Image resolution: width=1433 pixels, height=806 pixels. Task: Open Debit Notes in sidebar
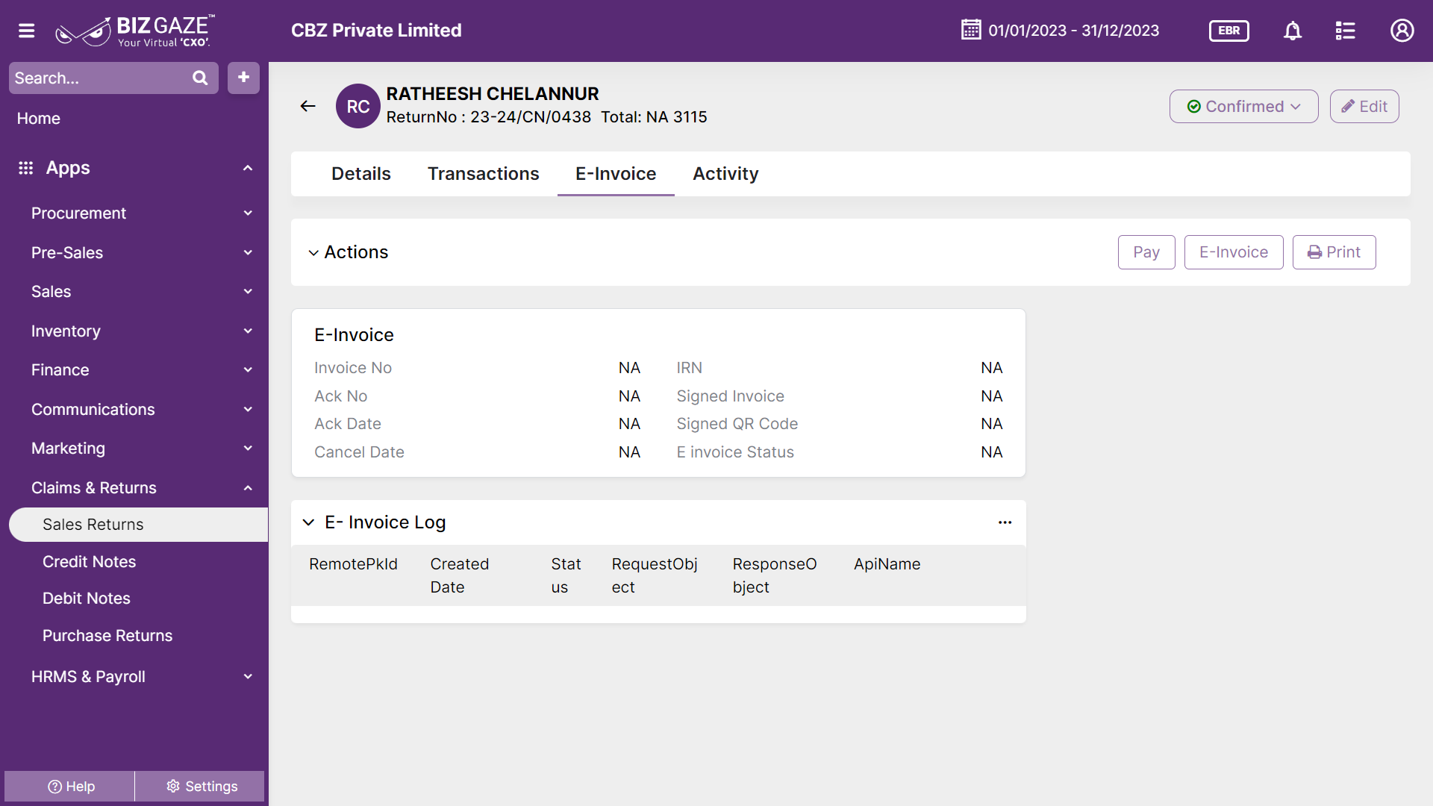point(87,599)
